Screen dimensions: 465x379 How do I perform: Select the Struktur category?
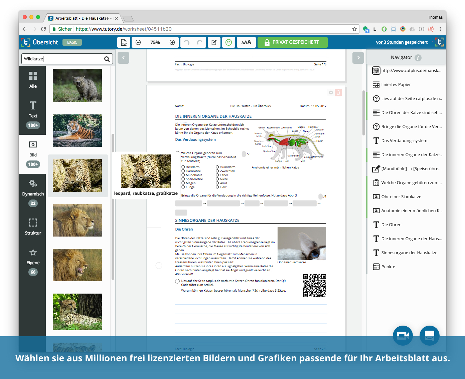(x=33, y=227)
